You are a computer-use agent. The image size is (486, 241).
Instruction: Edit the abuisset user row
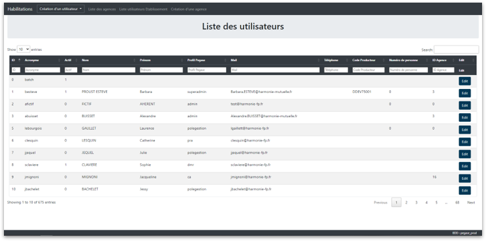[465, 118]
